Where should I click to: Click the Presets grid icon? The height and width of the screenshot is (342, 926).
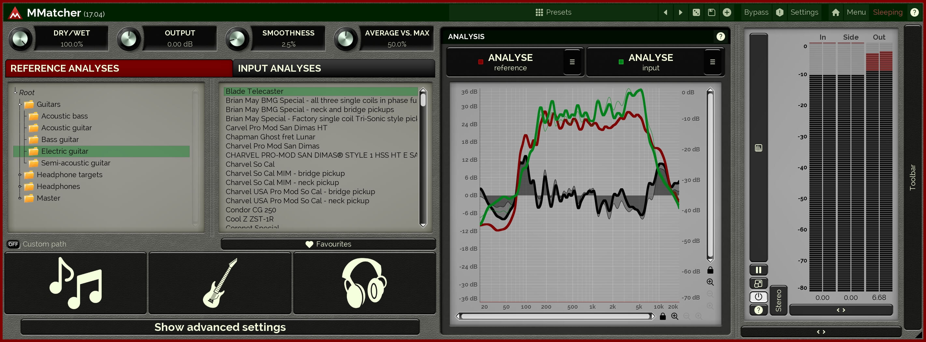tap(539, 13)
